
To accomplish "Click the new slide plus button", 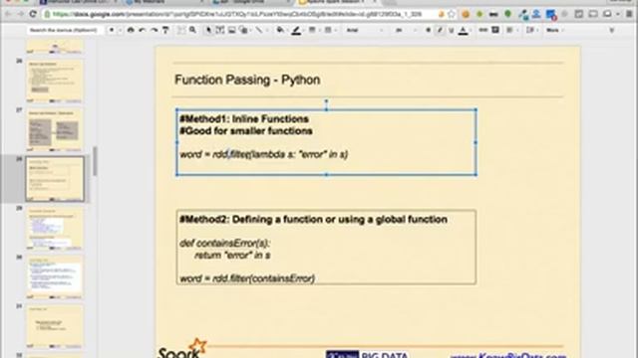I will (x=112, y=30).
